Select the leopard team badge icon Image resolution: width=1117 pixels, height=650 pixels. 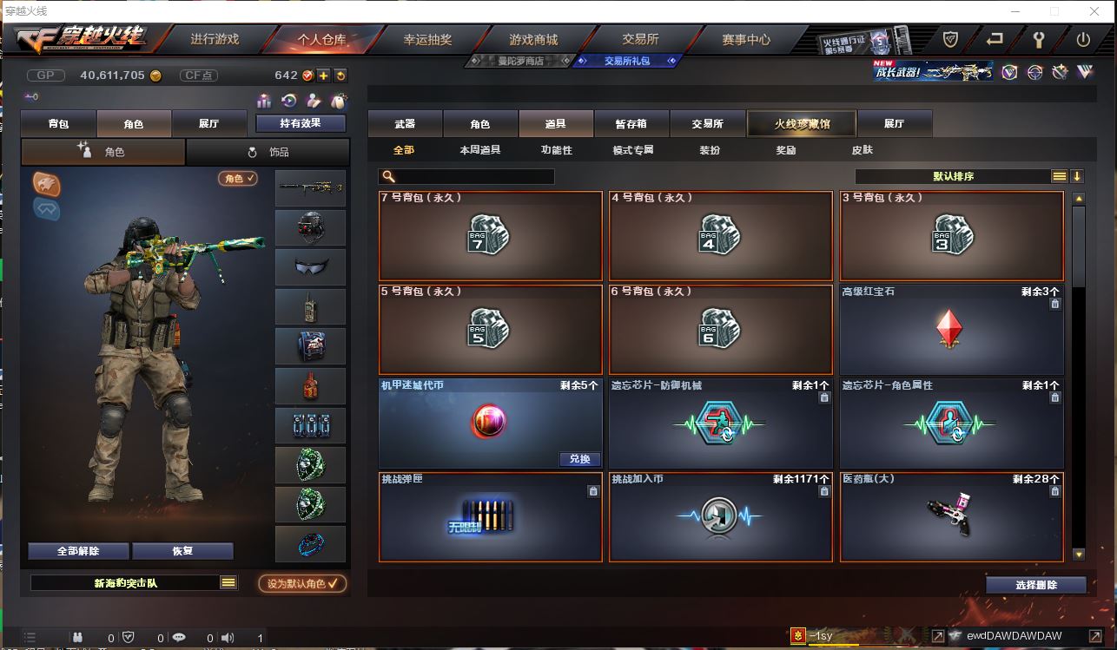tap(46, 183)
